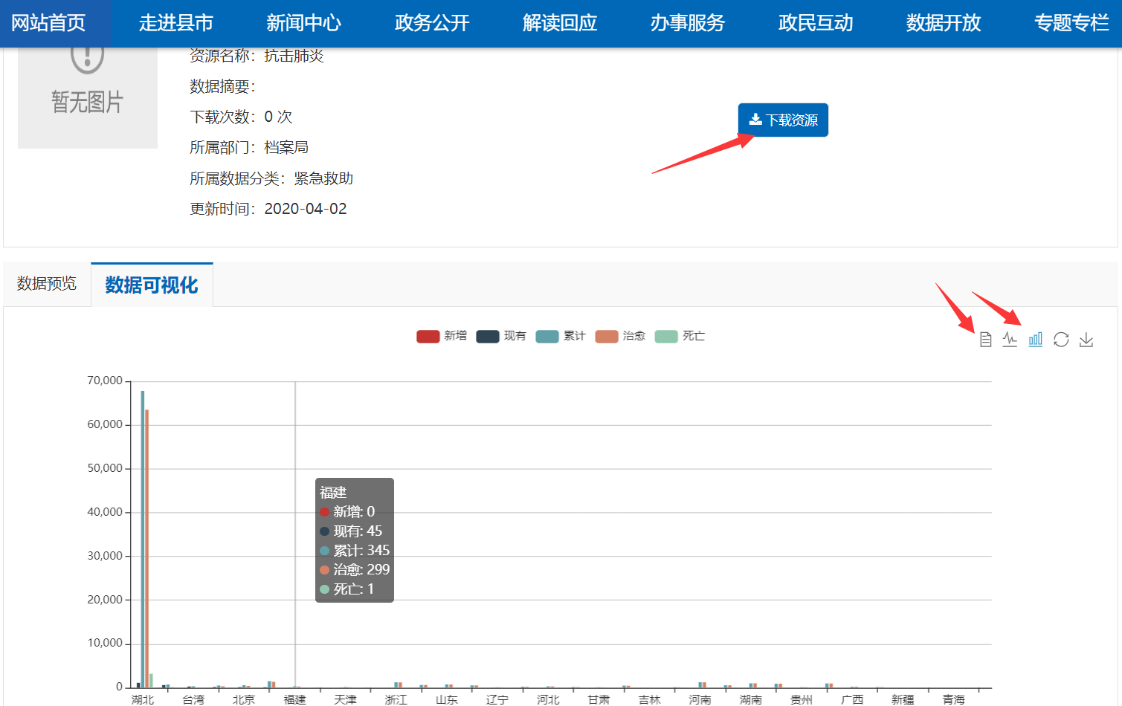The width and height of the screenshot is (1122, 706).
Task: Open the 数据开放 navigation item
Action: (x=944, y=23)
